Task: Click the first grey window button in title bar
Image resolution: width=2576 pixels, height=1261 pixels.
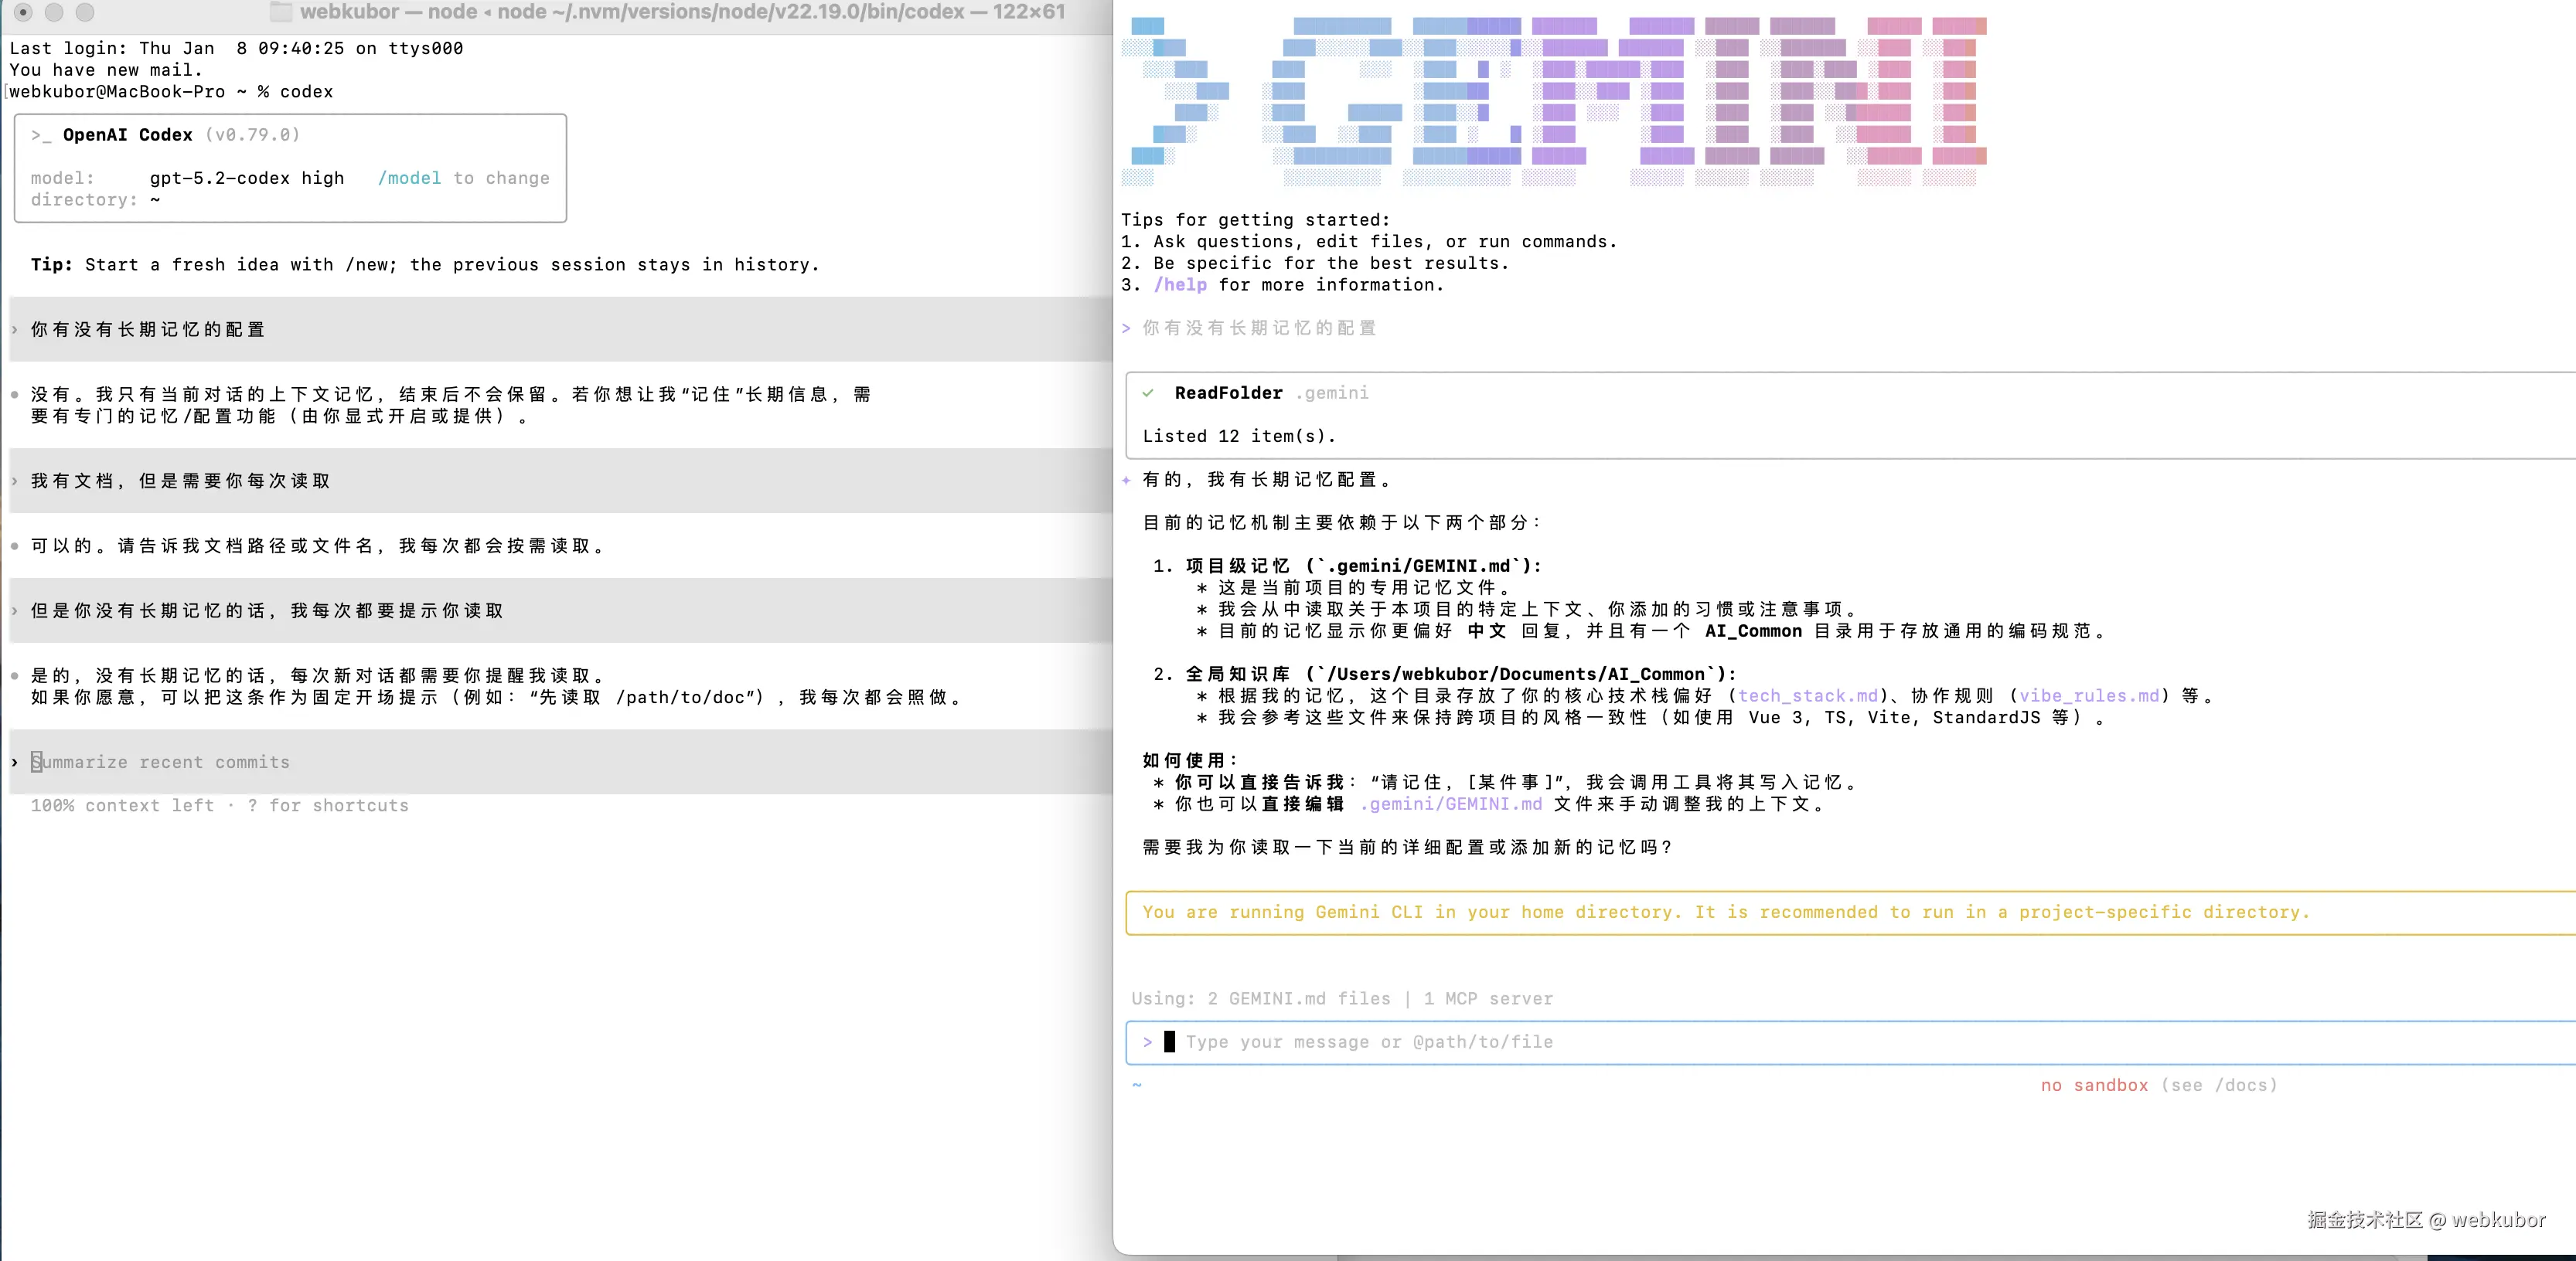Action: [23, 12]
